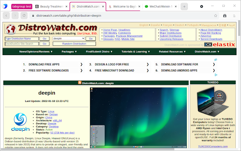241x151 pixels.
Task: Click the back navigation arrow
Action: click(x=6, y=15)
